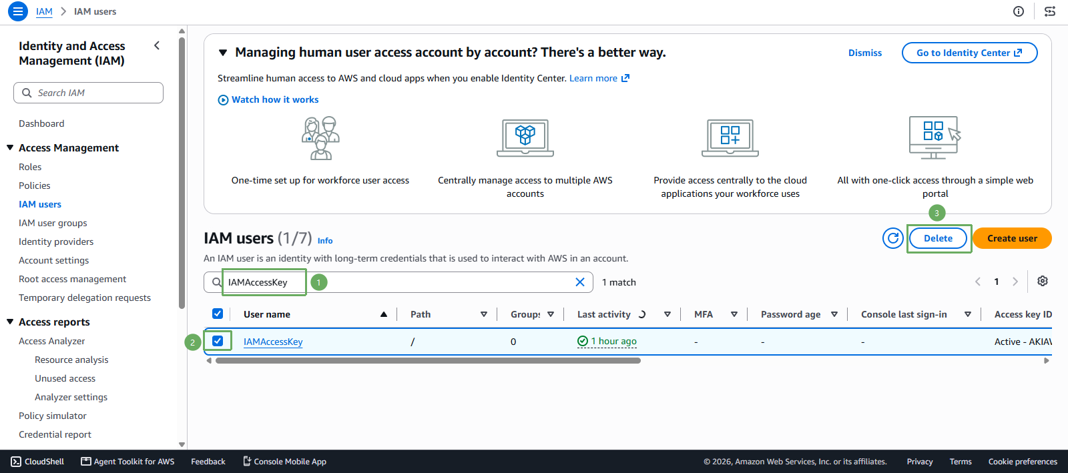Open Identity providers page
Viewport: 1068px width, 473px height.
point(56,242)
